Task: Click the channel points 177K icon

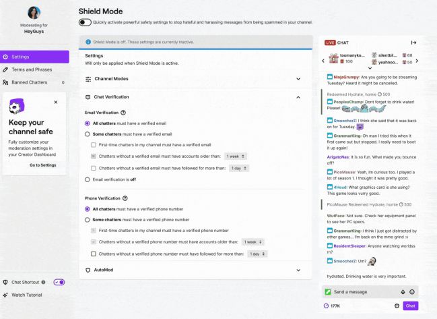Action: 326,306
